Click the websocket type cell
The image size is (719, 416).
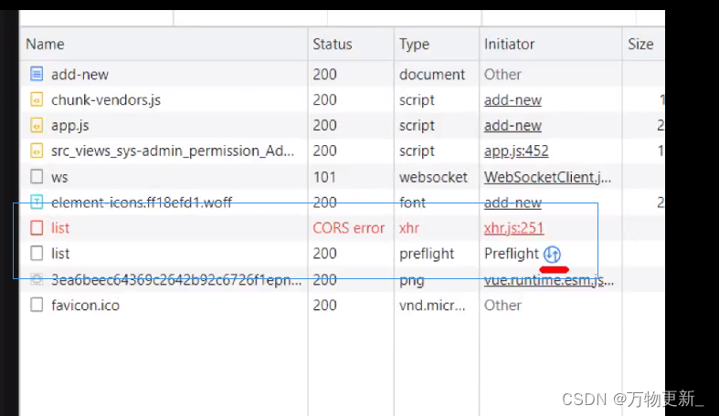click(433, 177)
